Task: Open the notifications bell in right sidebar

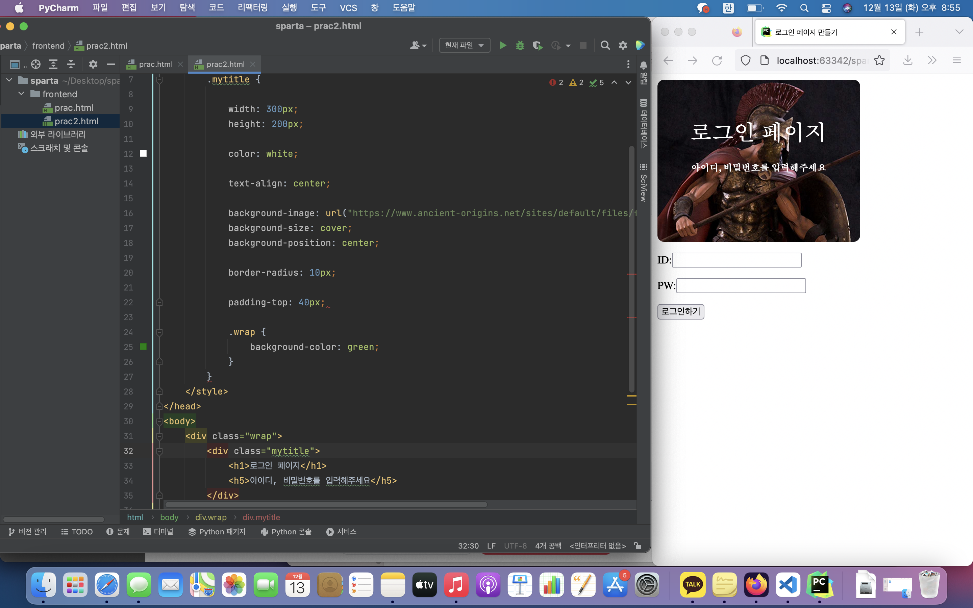Action: pos(643,65)
